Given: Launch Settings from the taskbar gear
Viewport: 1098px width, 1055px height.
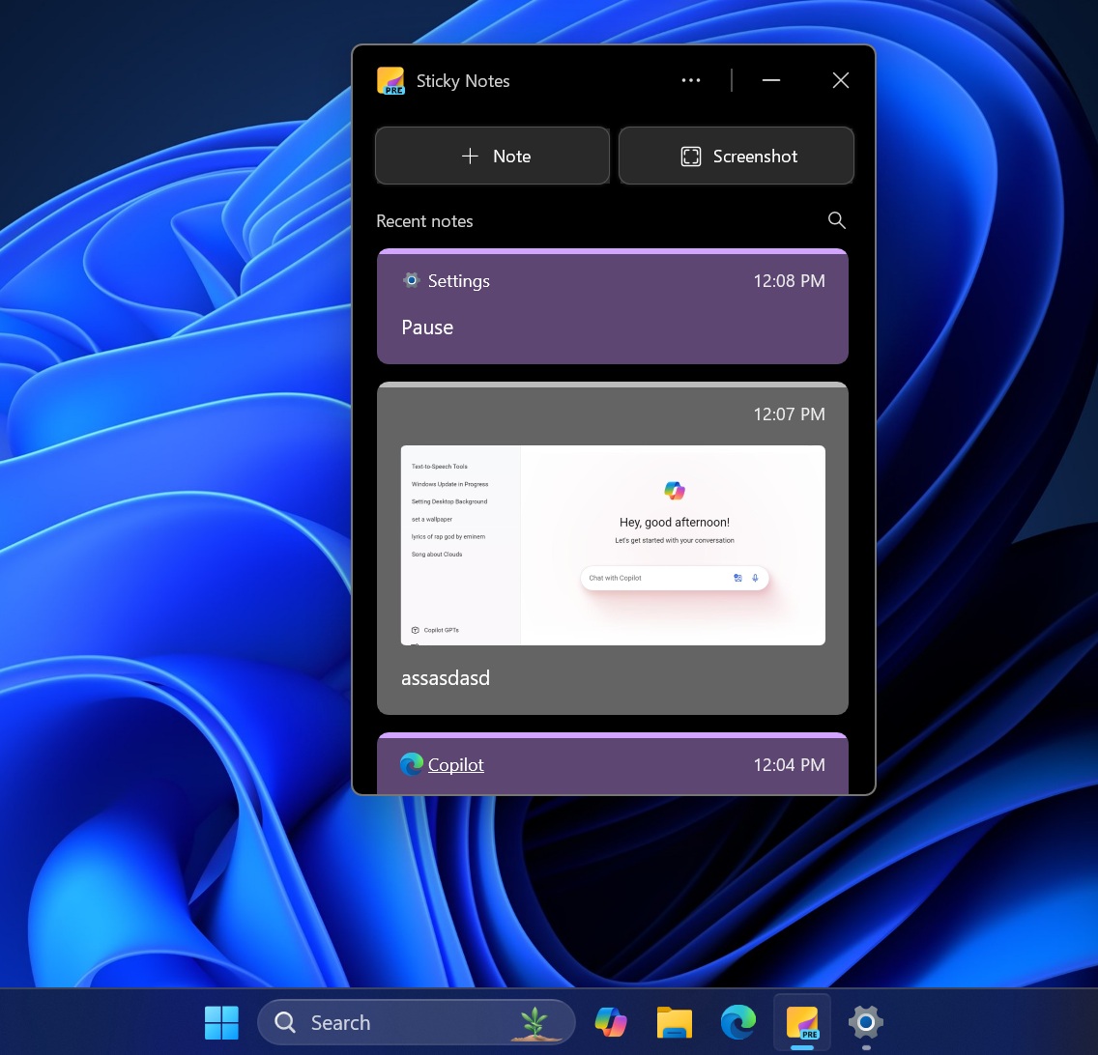Looking at the screenshot, I should (x=864, y=1022).
